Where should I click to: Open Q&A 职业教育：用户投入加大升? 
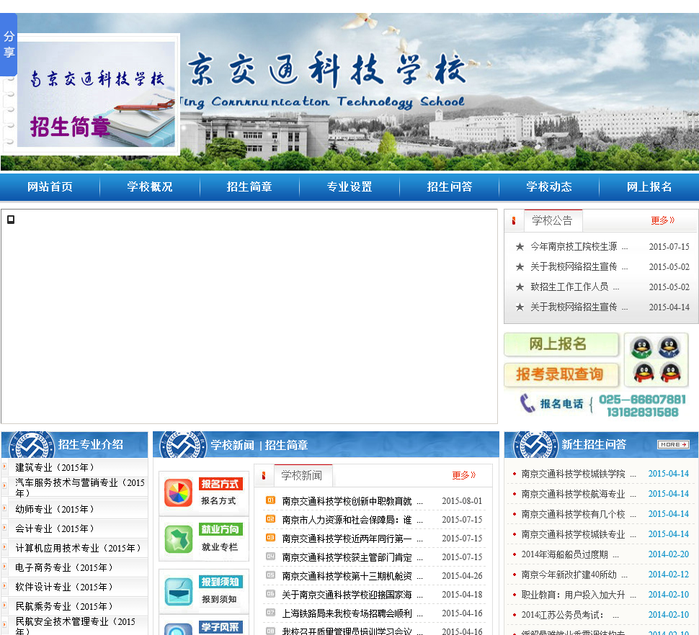click(x=578, y=595)
